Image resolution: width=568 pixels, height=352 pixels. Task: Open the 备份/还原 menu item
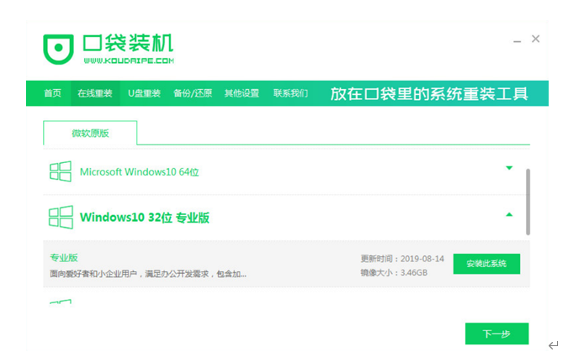point(193,93)
